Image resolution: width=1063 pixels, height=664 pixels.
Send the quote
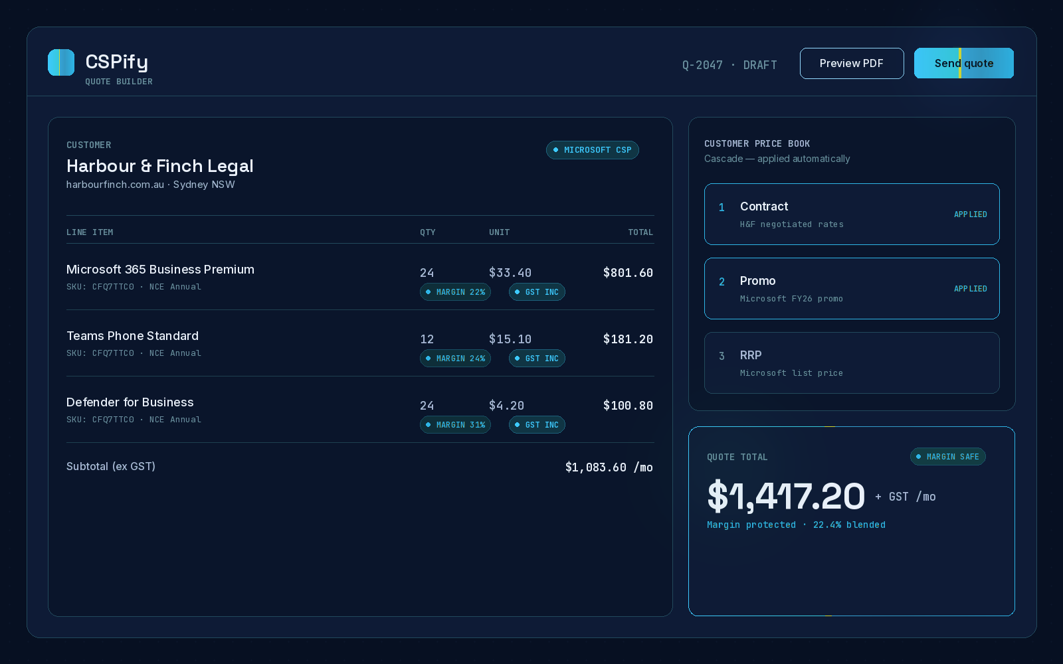coord(964,63)
